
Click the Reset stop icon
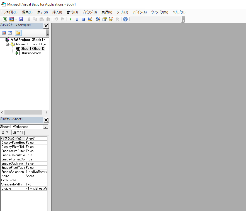(x=84, y=19)
